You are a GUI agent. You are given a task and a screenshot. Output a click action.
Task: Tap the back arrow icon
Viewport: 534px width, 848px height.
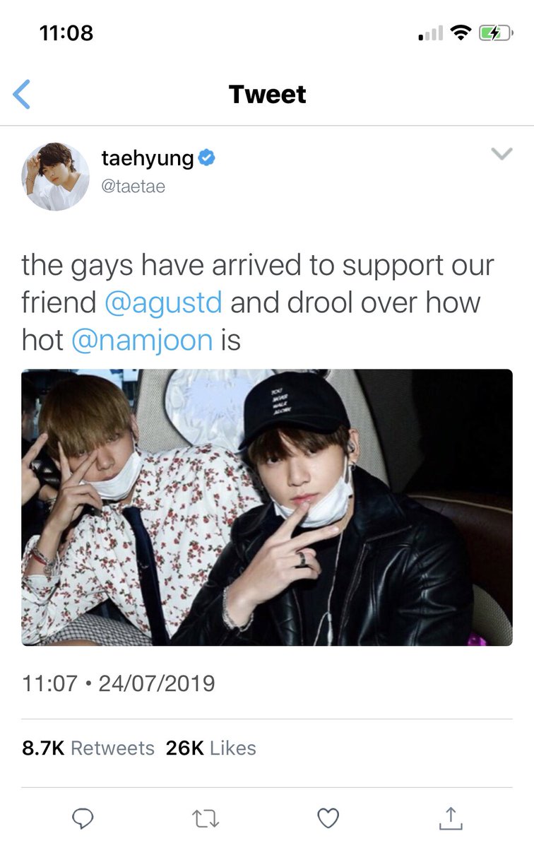[x=22, y=95]
